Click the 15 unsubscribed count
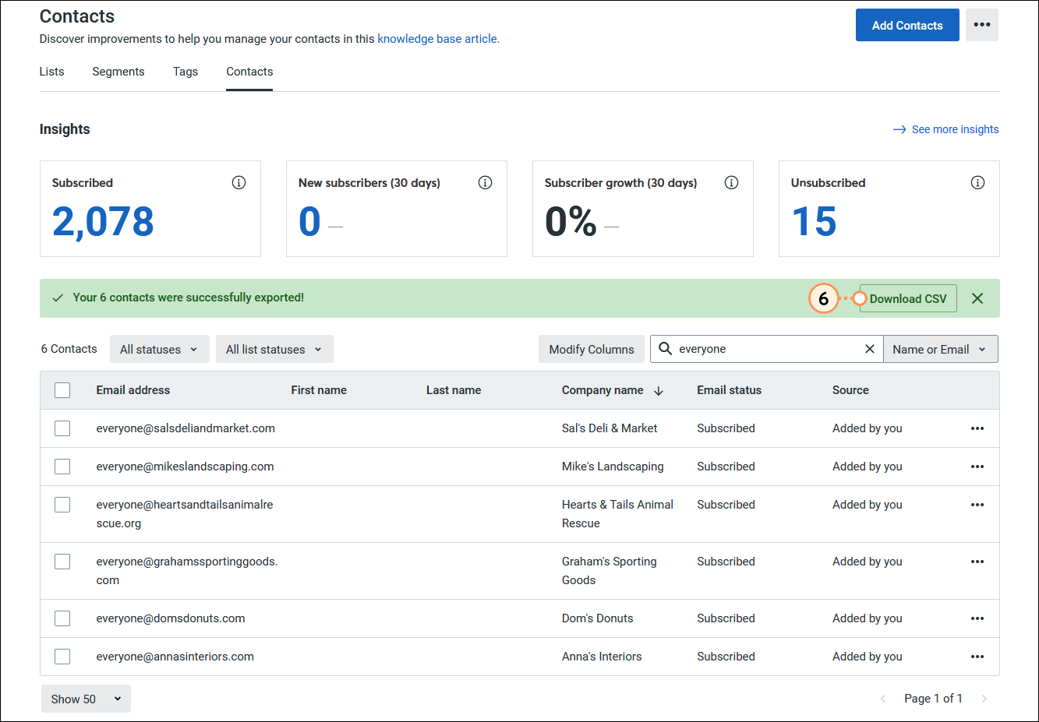This screenshot has width=1039, height=722. (x=814, y=222)
